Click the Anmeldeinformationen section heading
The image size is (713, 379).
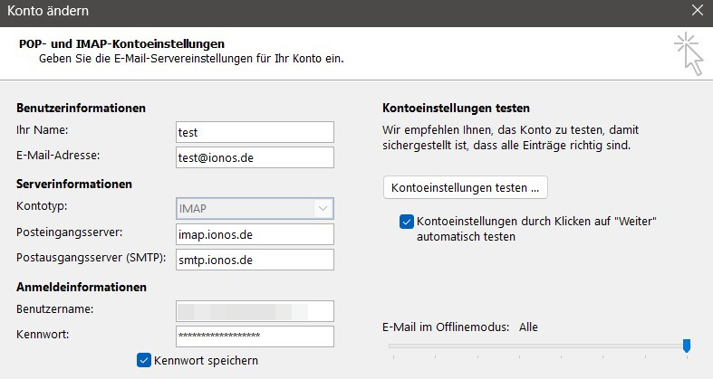pos(82,287)
